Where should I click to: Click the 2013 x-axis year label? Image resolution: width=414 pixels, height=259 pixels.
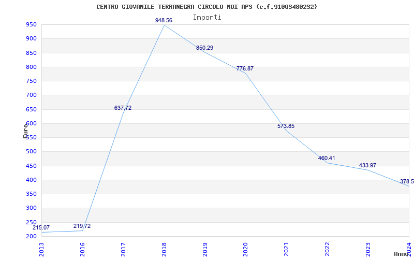point(41,250)
